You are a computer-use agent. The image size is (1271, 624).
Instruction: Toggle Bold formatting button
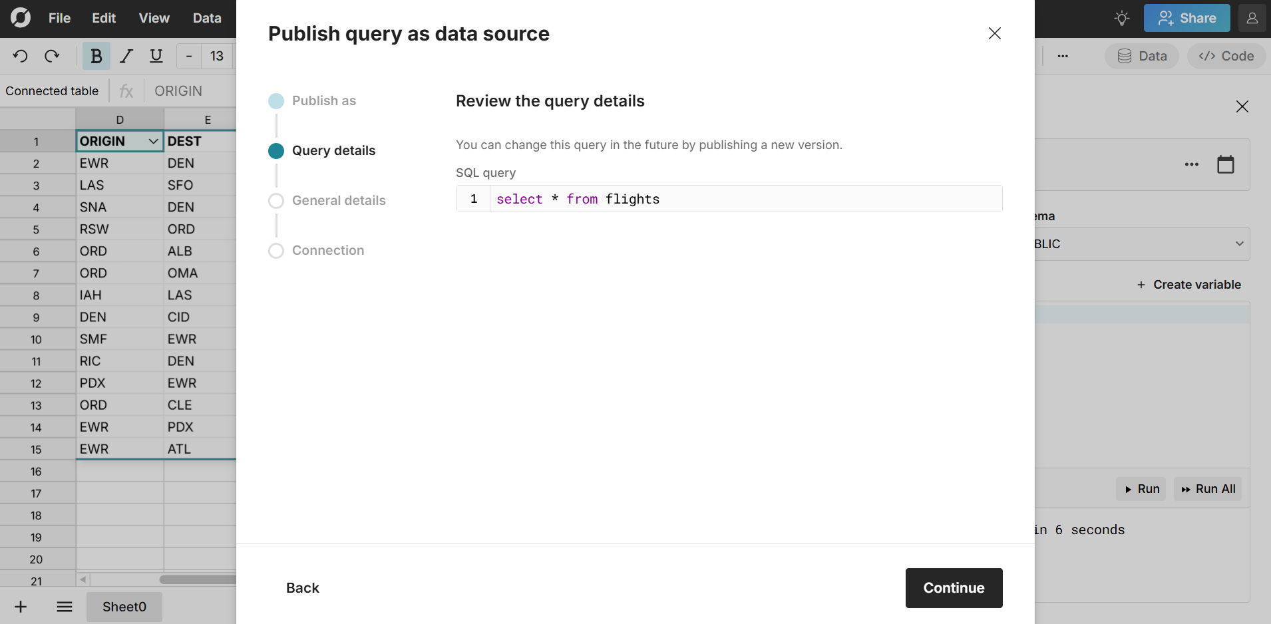(x=96, y=56)
